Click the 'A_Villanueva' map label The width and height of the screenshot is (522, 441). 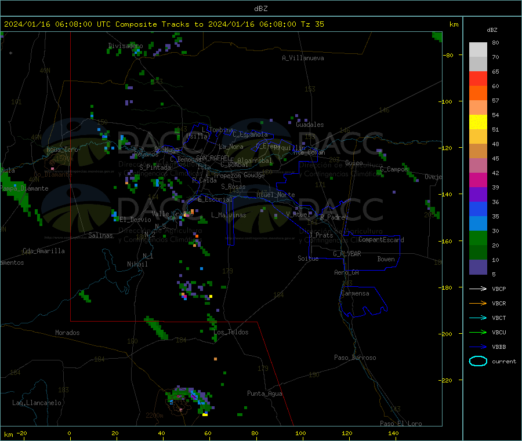click(x=303, y=58)
